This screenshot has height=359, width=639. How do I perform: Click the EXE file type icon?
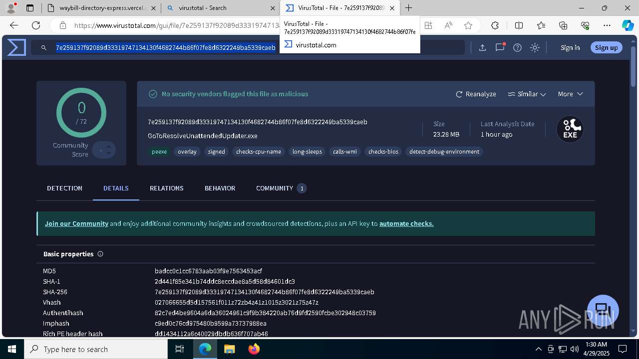point(570,129)
